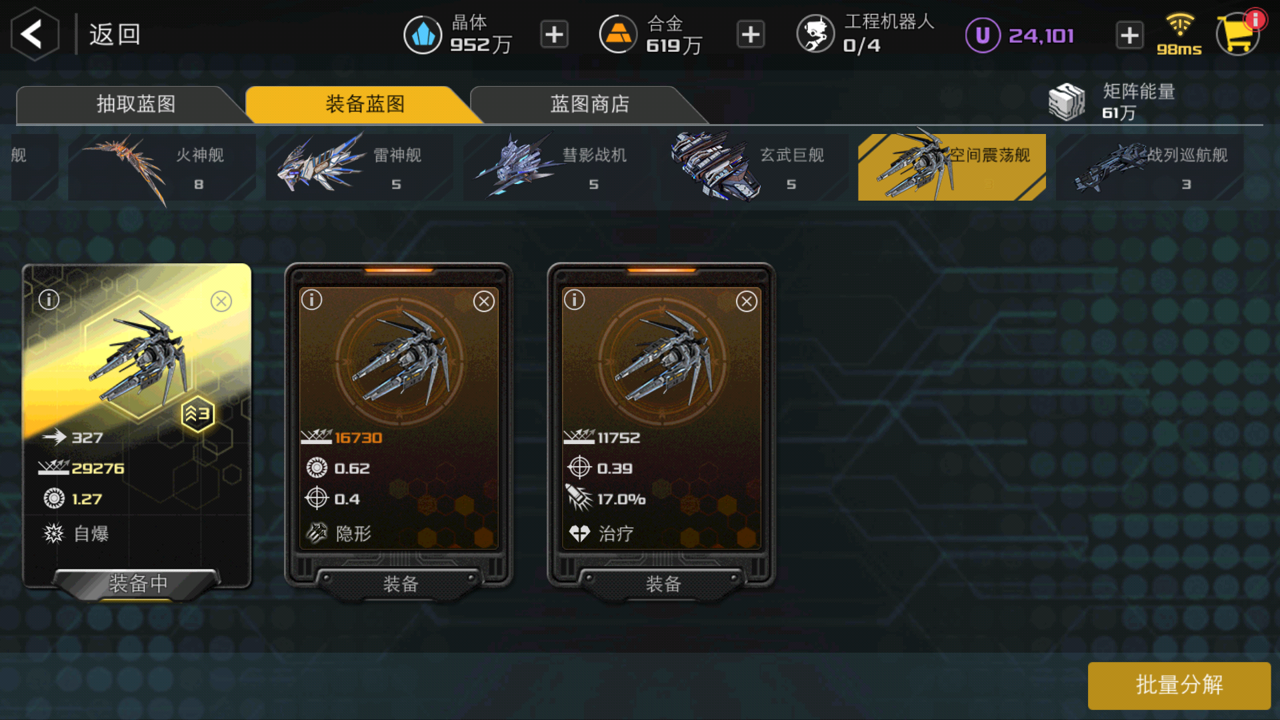Equip the 隐形 blueprint via 装备 button
The height and width of the screenshot is (720, 1280).
[400, 584]
